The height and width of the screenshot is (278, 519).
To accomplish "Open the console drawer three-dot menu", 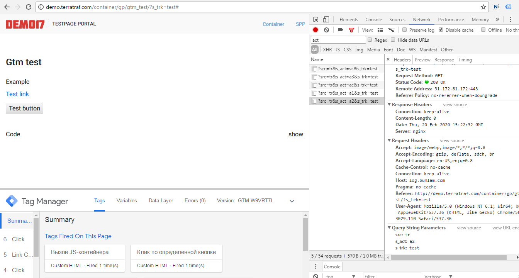I will click(315, 266).
